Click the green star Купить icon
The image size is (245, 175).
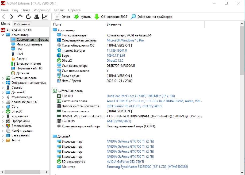pyautogui.click(x=76, y=17)
